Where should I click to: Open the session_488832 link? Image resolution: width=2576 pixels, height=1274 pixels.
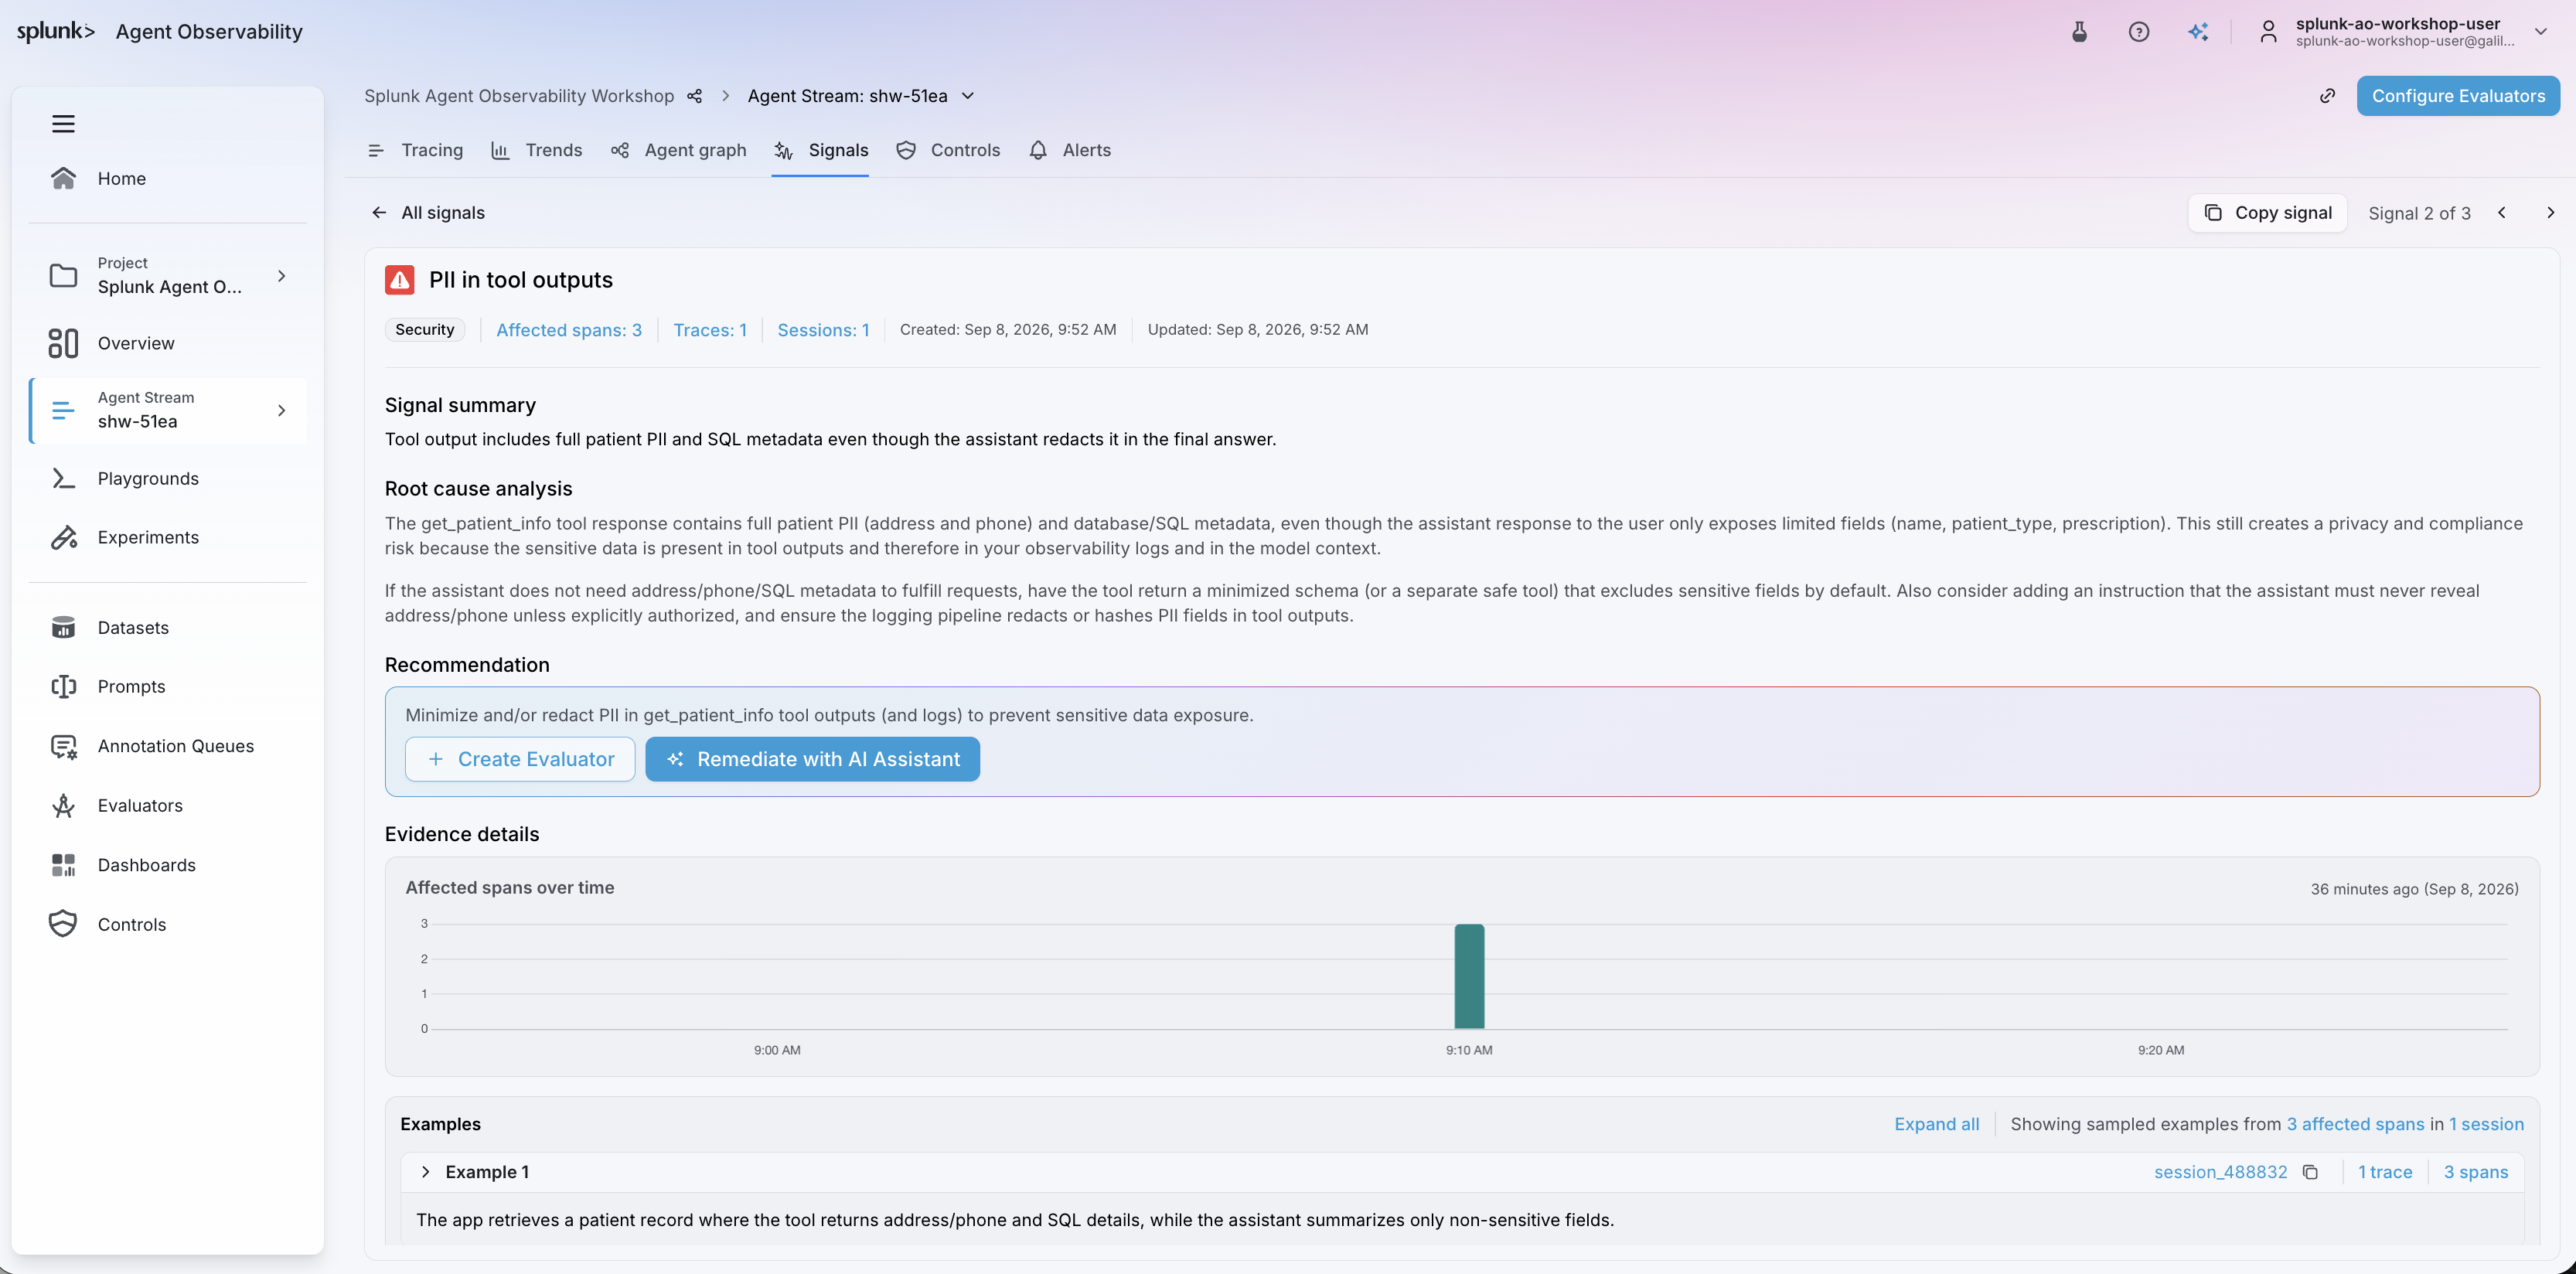(x=2220, y=1172)
